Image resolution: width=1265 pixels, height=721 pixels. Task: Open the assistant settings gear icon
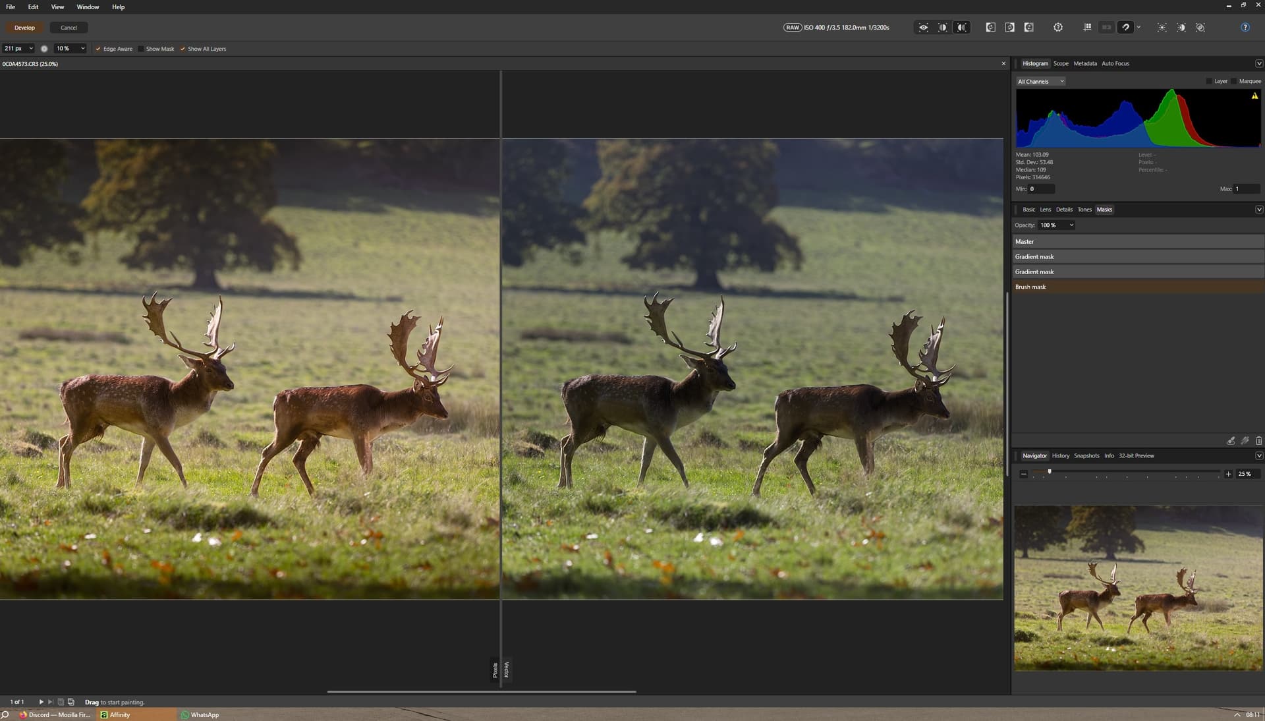[1058, 28]
